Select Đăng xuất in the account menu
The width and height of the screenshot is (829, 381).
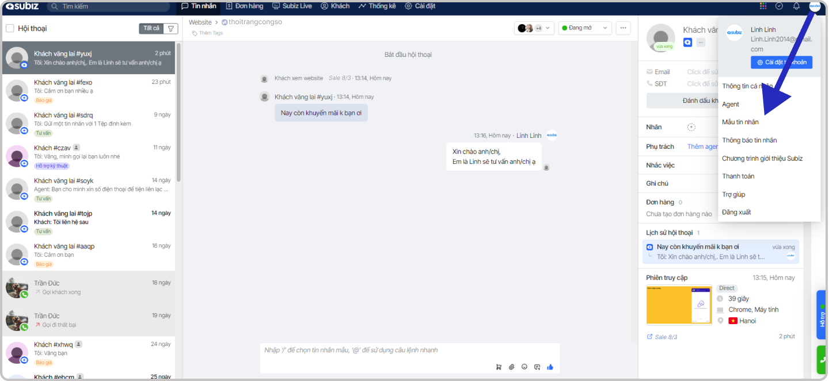point(736,213)
